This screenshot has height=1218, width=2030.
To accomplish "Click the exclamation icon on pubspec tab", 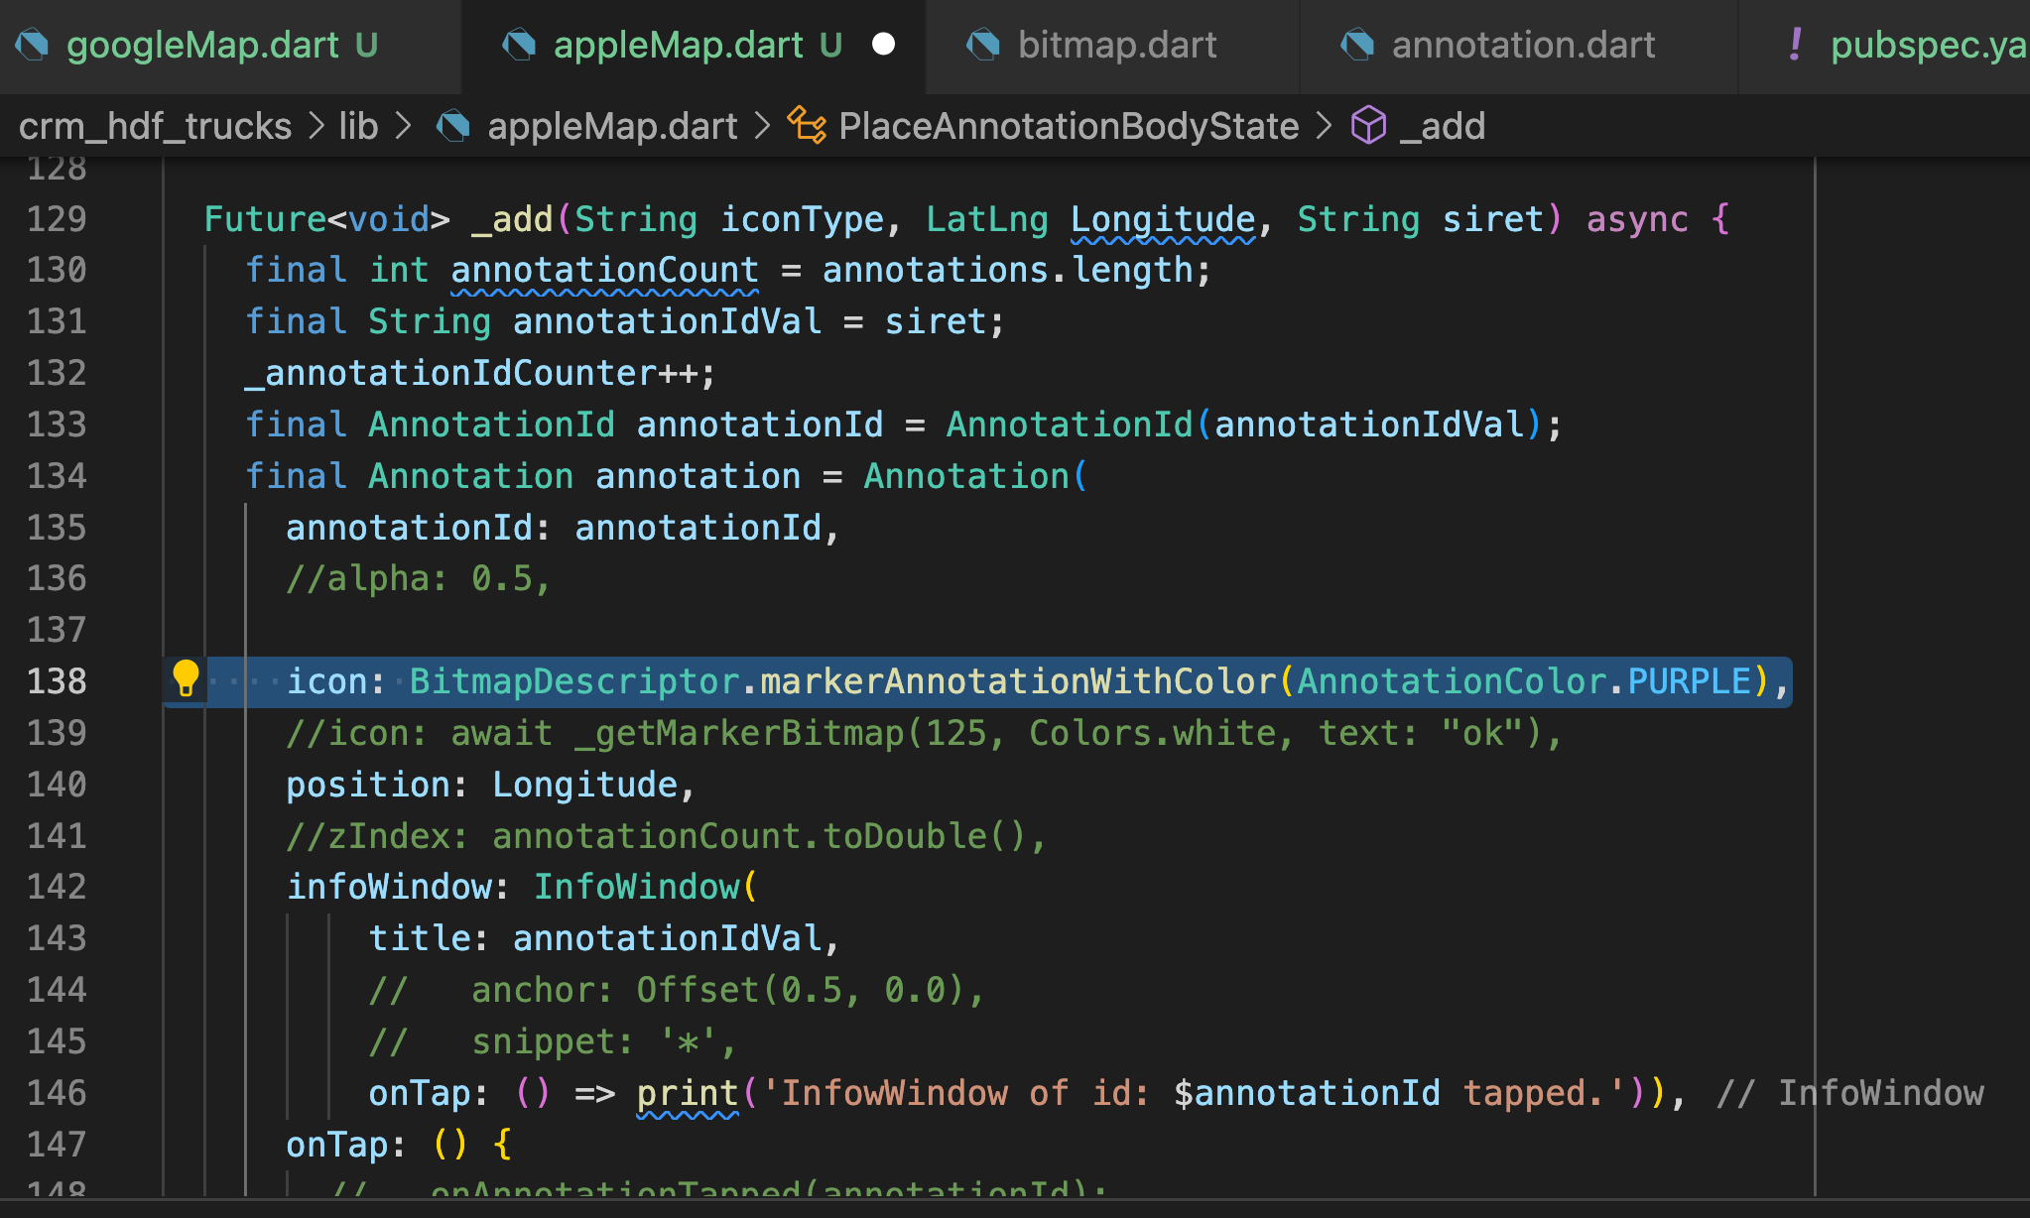I will tap(1795, 45).
